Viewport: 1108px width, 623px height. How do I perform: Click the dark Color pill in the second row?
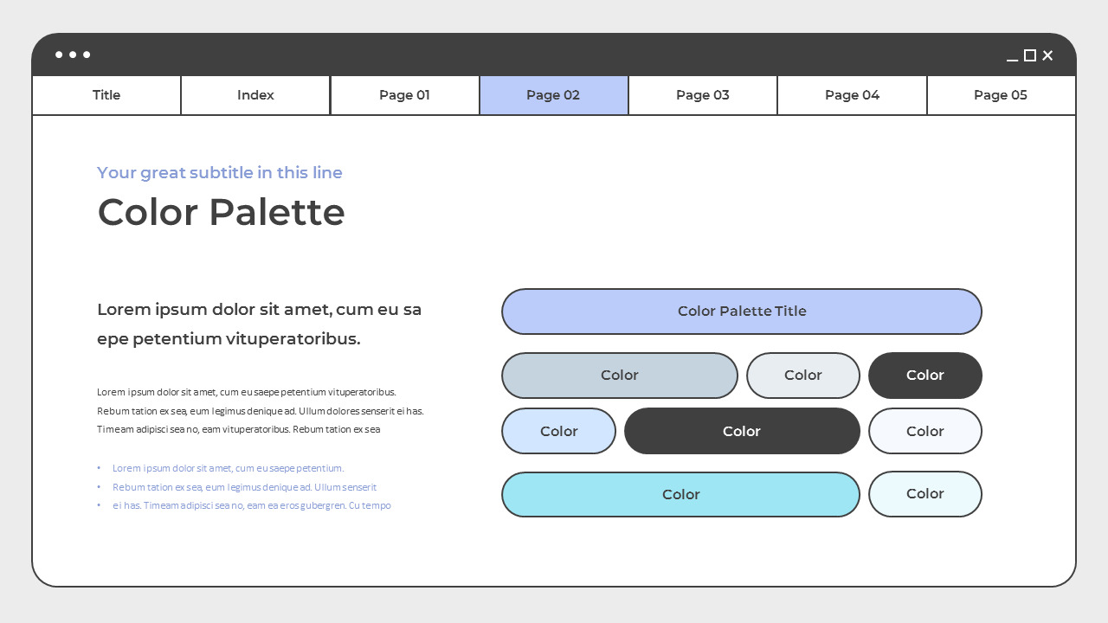[925, 375]
